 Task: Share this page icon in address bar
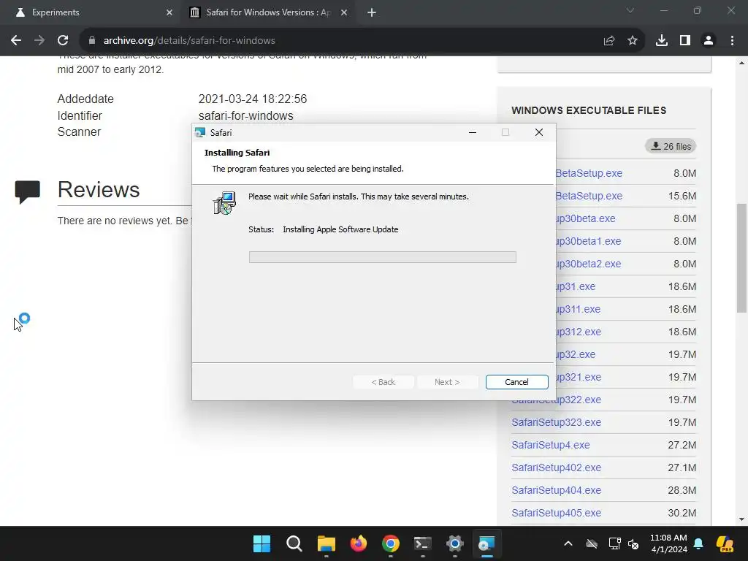click(x=609, y=41)
